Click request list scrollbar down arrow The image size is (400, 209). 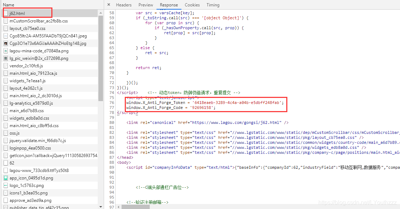[x=101, y=207]
